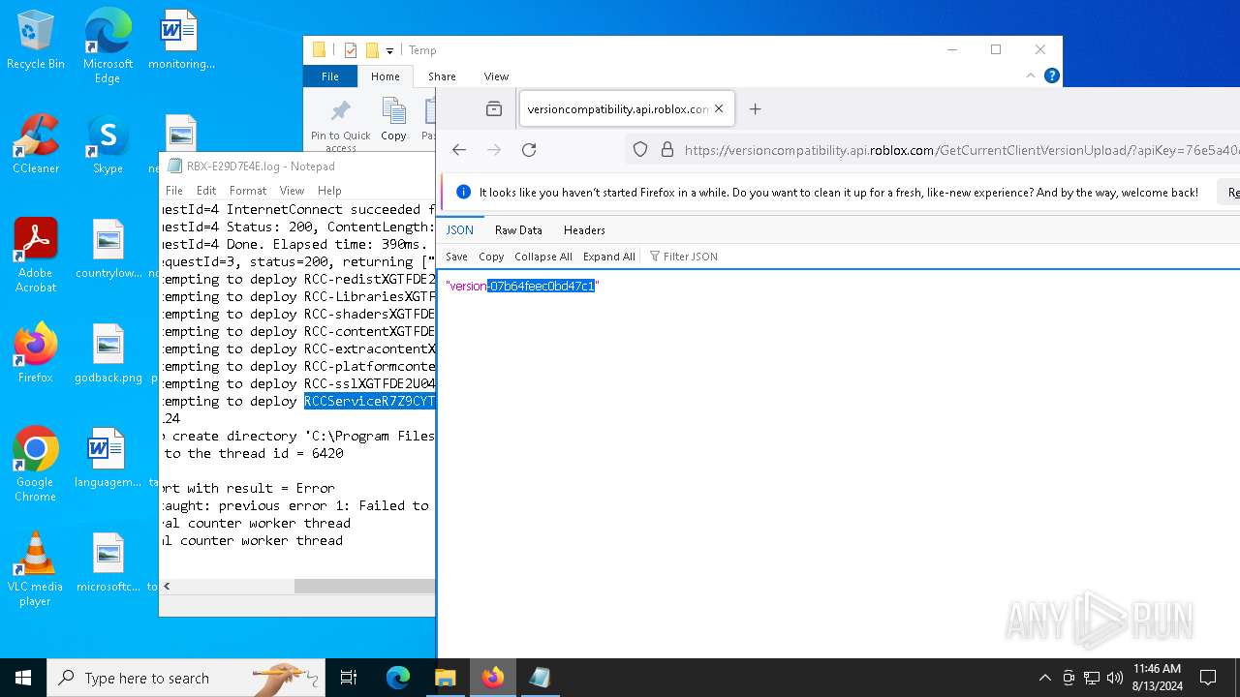Show hidden system tray icons
The width and height of the screenshot is (1240, 697).
(1044, 678)
